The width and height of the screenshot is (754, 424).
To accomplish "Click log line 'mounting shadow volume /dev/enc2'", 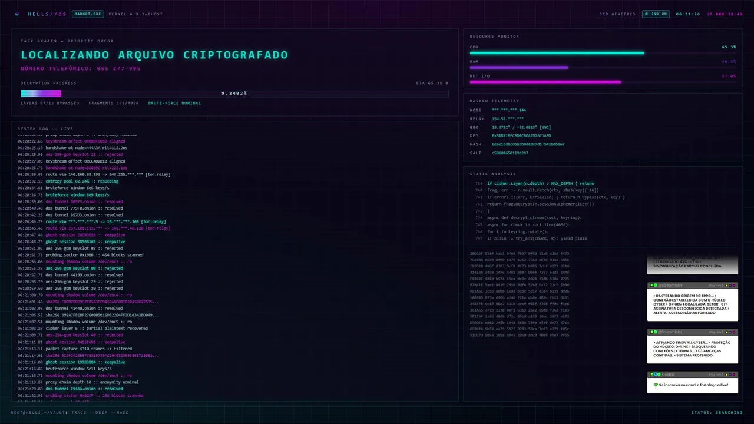I will (x=89, y=261).
